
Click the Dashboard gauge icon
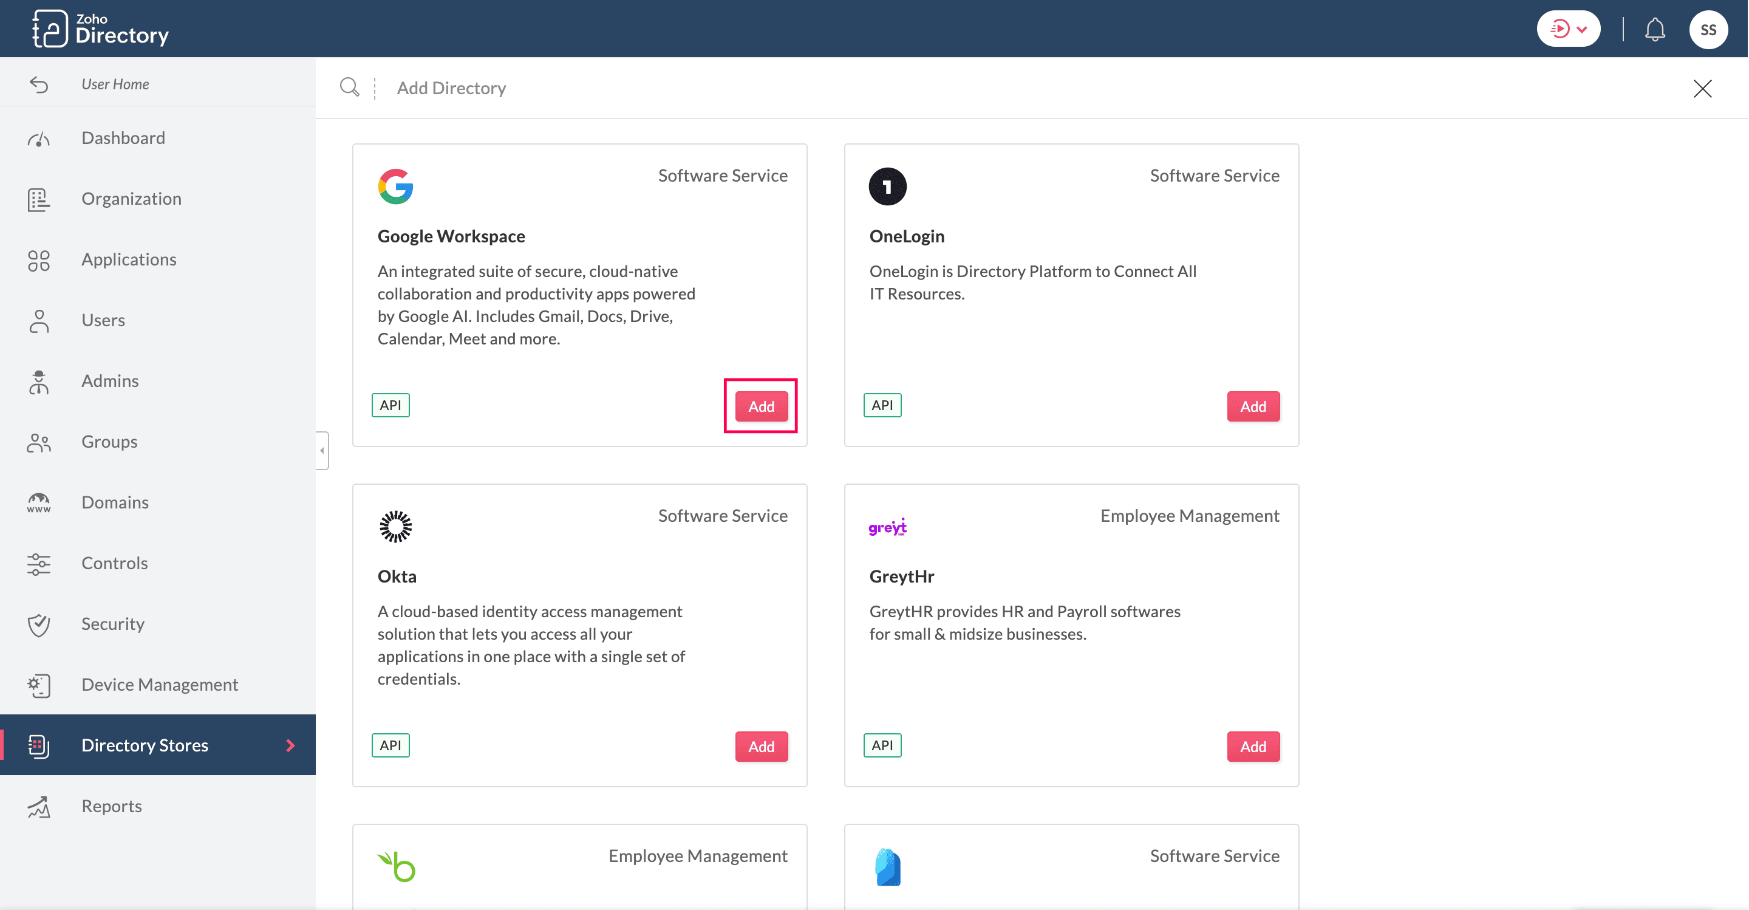click(39, 139)
